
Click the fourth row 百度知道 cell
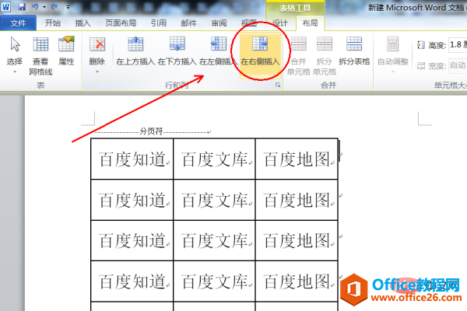pos(132,281)
